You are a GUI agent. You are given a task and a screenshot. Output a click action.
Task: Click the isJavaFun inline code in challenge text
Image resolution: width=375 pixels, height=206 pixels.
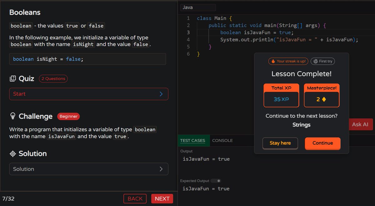click(62, 136)
